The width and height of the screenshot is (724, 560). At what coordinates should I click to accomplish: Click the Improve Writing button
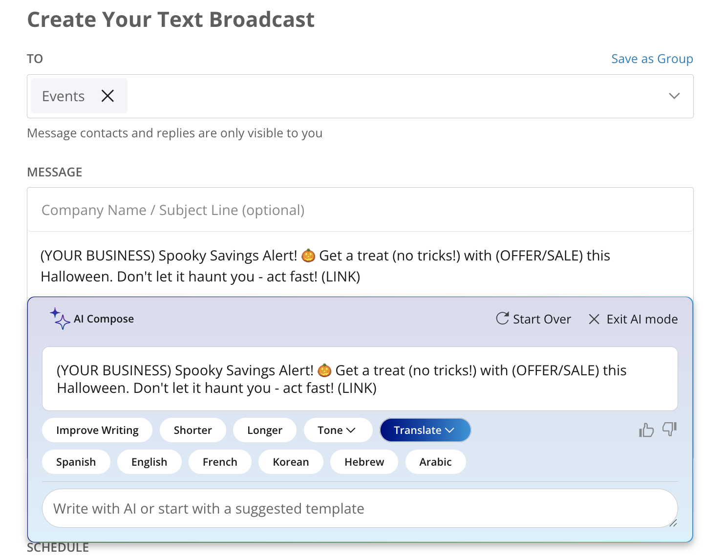97,430
